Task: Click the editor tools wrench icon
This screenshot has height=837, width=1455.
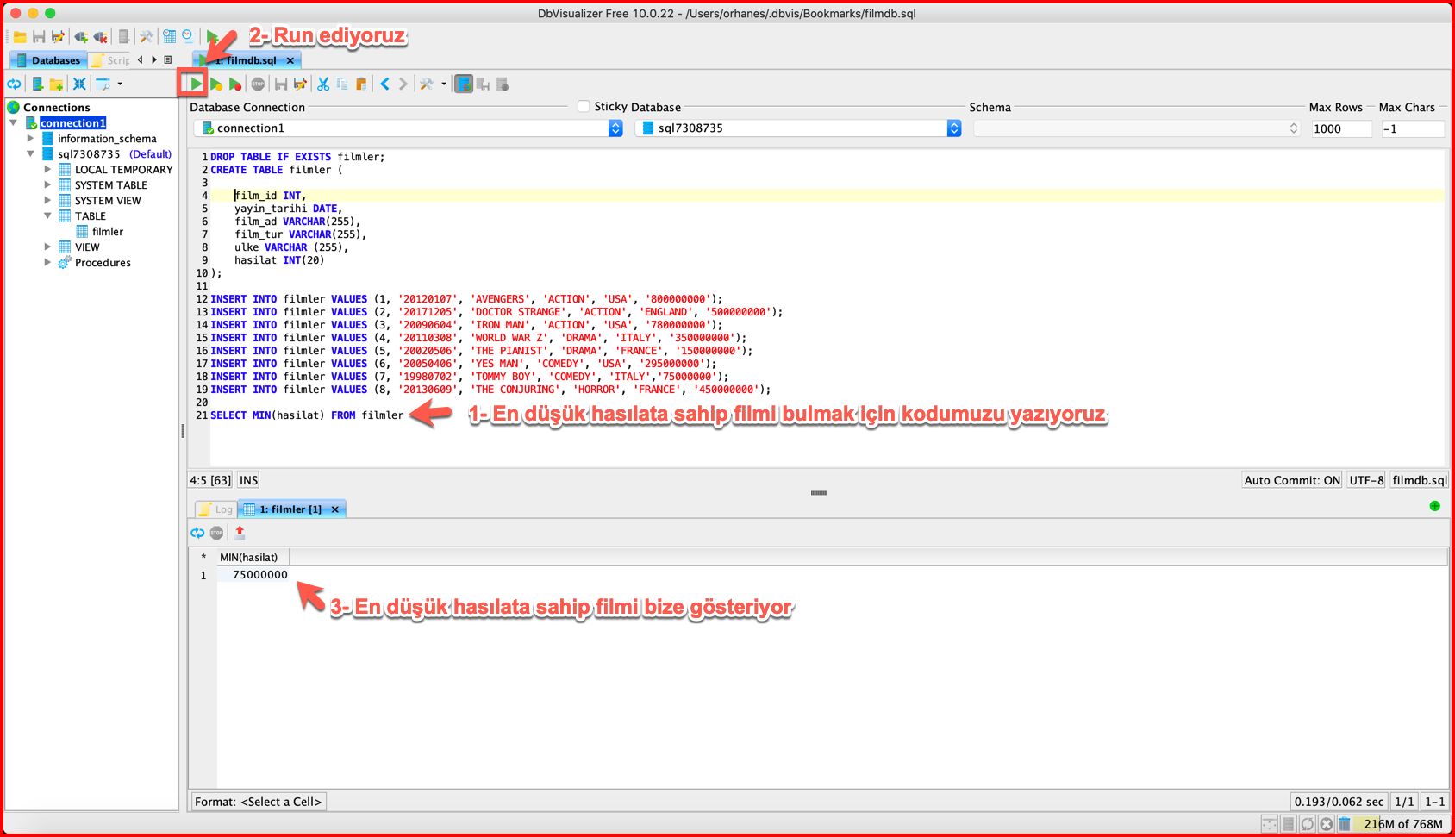Action: 427,84
